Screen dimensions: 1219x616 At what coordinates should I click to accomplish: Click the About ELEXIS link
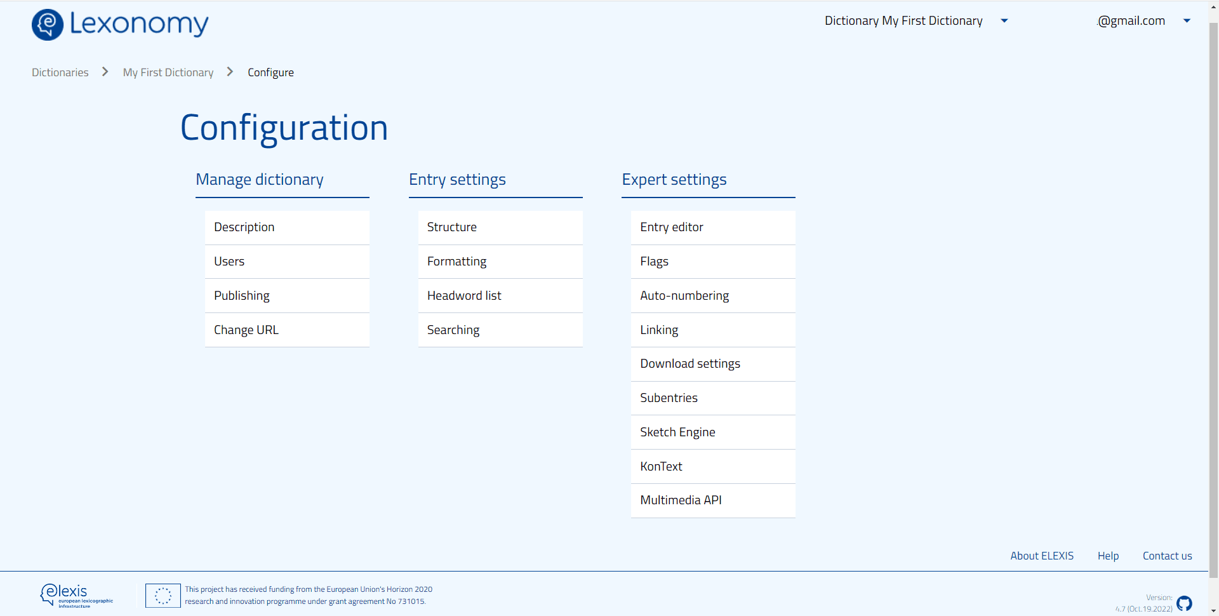1042,556
